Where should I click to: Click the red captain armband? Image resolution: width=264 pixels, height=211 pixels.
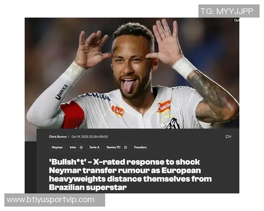(x=73, y=115)
